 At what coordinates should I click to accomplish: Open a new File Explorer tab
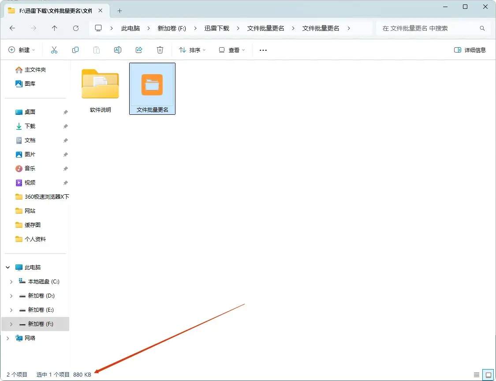(x=119, y=11)
